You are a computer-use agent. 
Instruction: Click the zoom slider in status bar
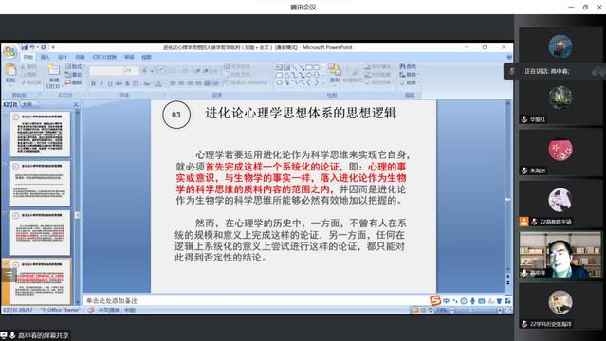click(476, 310)
